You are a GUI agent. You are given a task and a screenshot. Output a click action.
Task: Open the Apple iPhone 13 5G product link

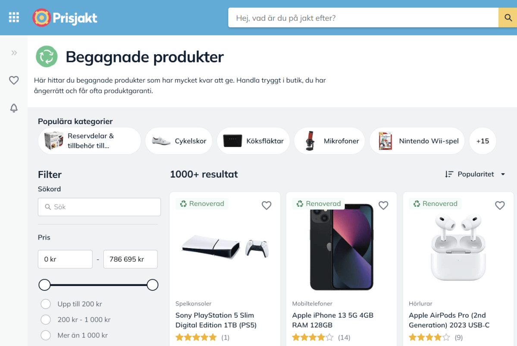coord(332,320)
